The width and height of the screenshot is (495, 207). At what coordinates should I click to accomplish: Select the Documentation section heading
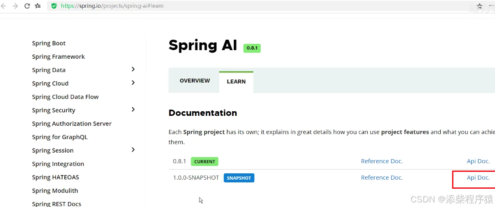pos(203,113)
